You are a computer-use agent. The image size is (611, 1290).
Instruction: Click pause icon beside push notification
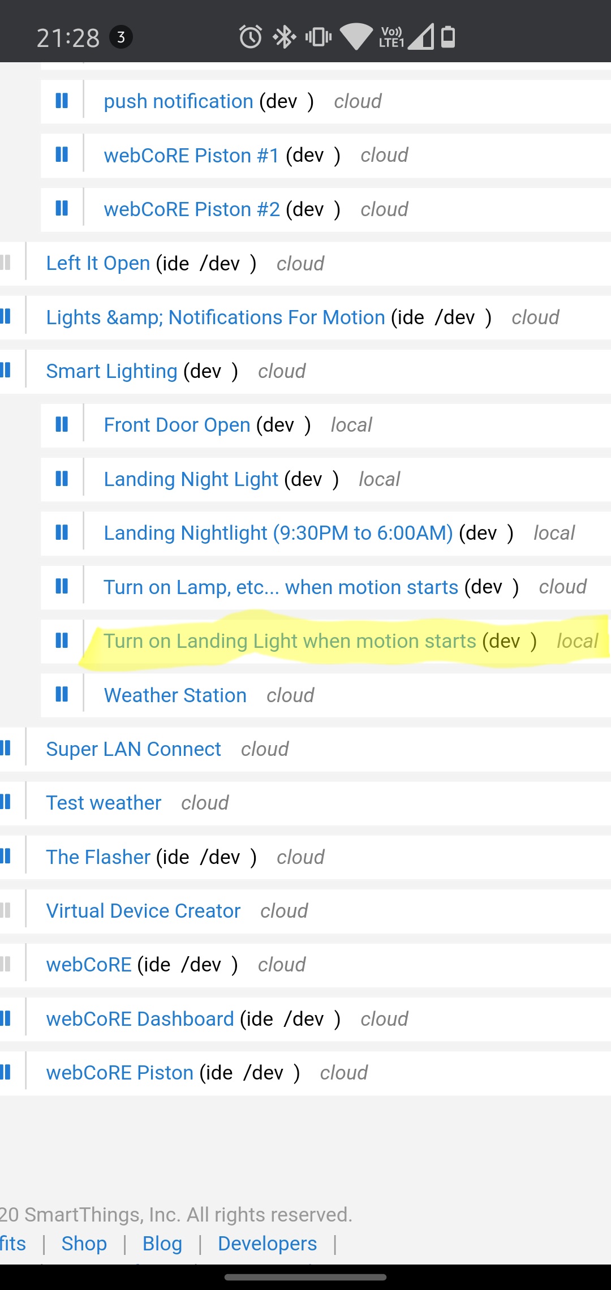pos(62,101)
